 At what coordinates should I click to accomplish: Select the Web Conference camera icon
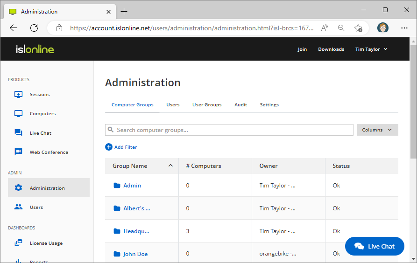[19, 152]
